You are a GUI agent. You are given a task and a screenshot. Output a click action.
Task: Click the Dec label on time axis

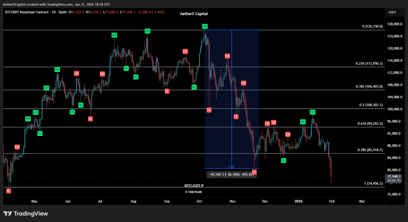pos(265,201)
